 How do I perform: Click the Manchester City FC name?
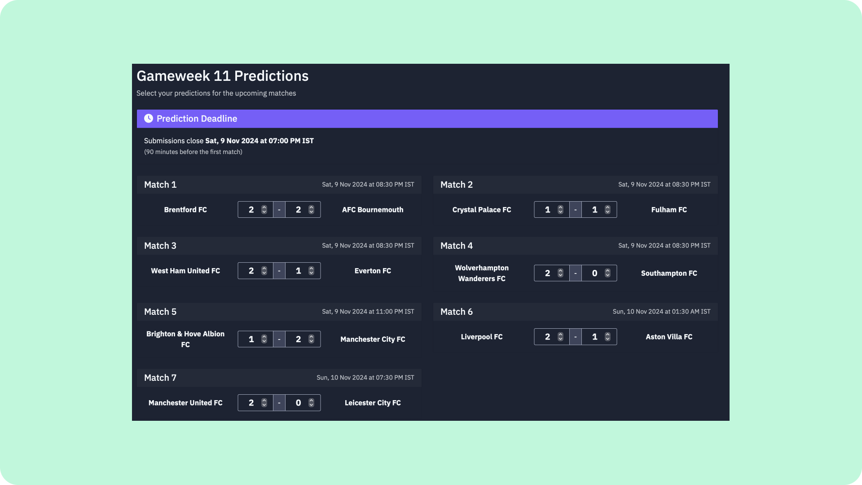point(373,339)
